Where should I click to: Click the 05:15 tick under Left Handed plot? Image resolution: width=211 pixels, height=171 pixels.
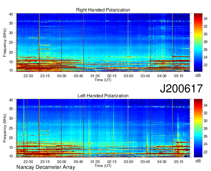coord(179,162)
